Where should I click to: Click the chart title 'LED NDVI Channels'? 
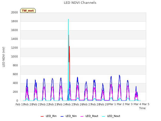[x=80, y=3]
